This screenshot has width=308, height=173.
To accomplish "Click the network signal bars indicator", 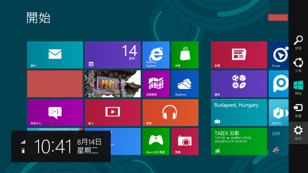I will (23, 142).
